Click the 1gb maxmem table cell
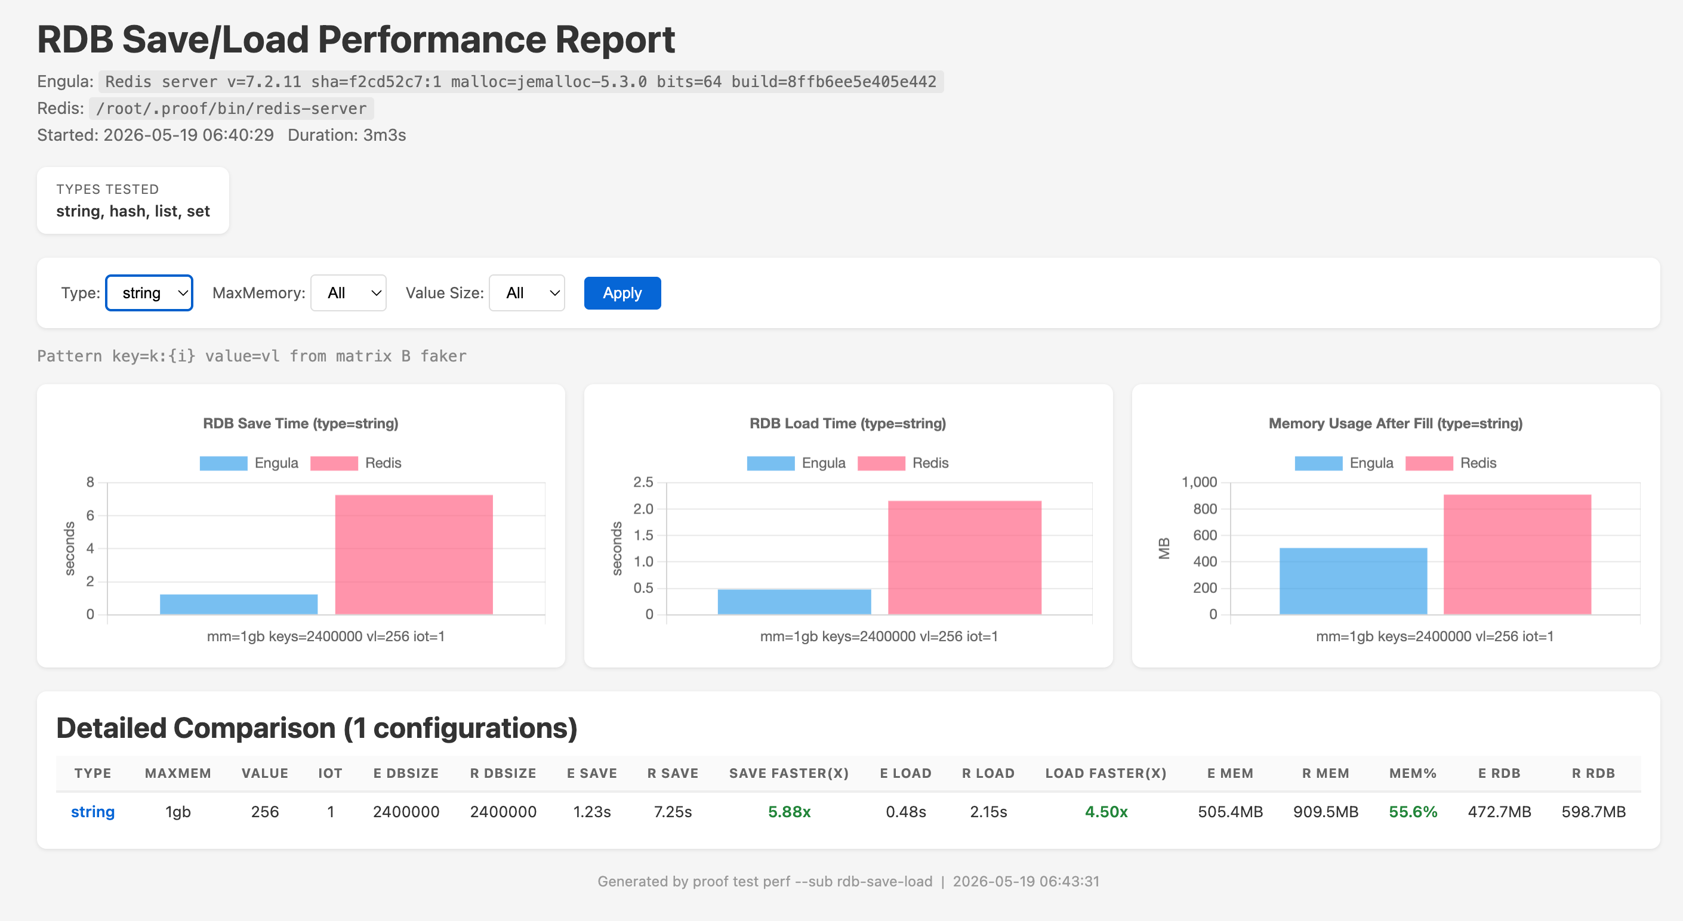 pos(178,812)
